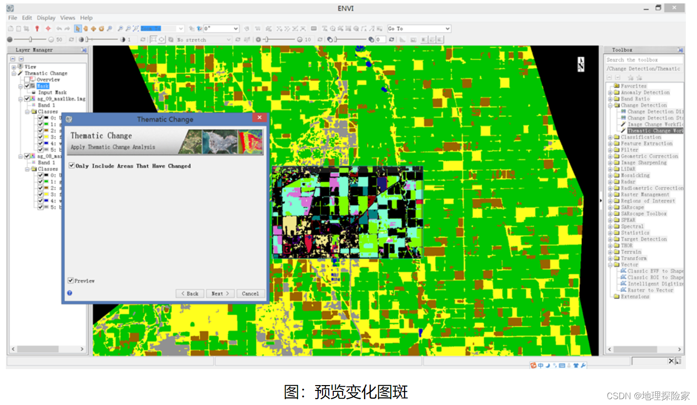Open the Help menu
Image resolution: width=697 pixels, height=405 pixels.
pos(86,17)
